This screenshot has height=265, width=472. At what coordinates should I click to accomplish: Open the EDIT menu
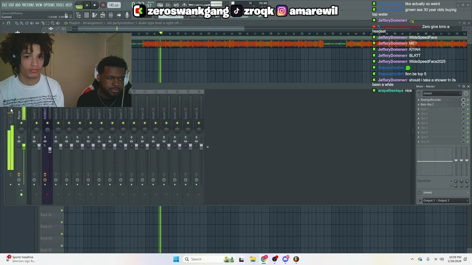tap(11, 5)
